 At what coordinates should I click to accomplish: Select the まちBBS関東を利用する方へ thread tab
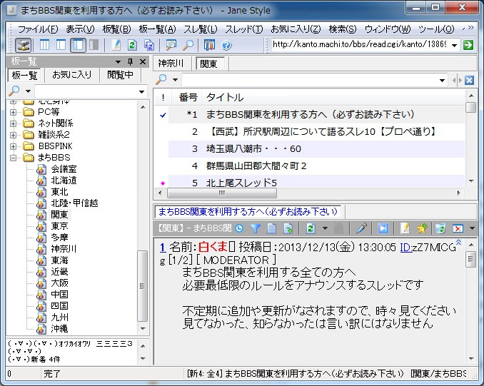pos(248,212)
